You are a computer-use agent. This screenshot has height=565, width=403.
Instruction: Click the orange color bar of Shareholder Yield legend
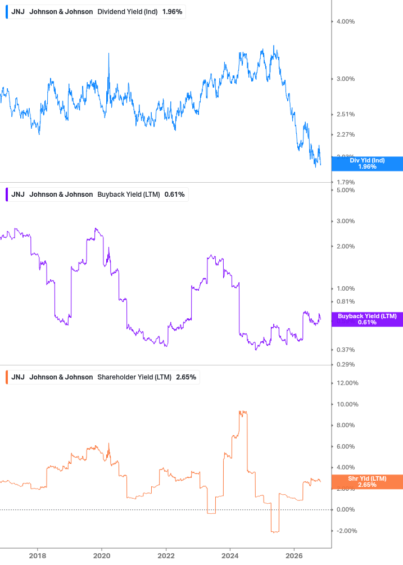click(x=7, y=377)
